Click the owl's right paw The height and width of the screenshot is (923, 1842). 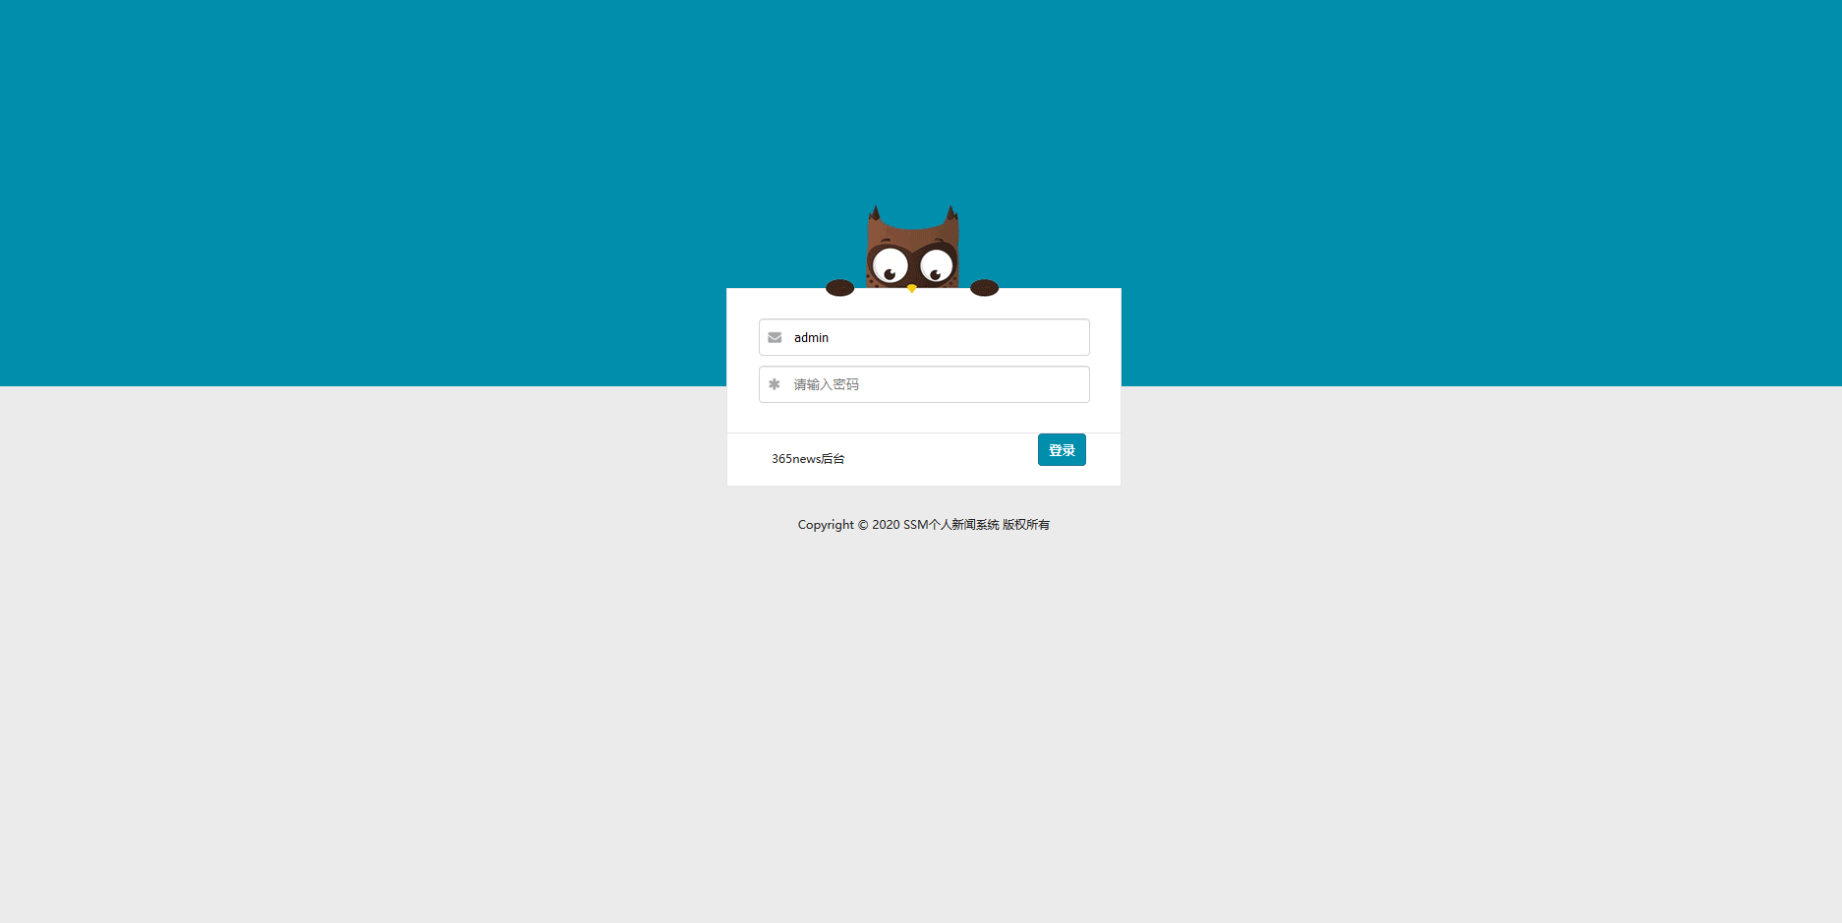coord(984,288)
